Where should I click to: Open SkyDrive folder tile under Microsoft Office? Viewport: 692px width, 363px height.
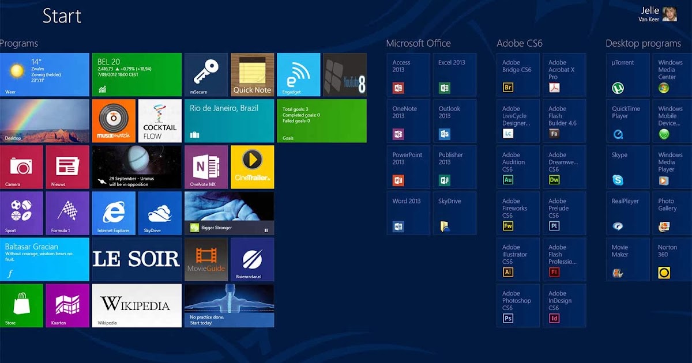tap(454, 213)
